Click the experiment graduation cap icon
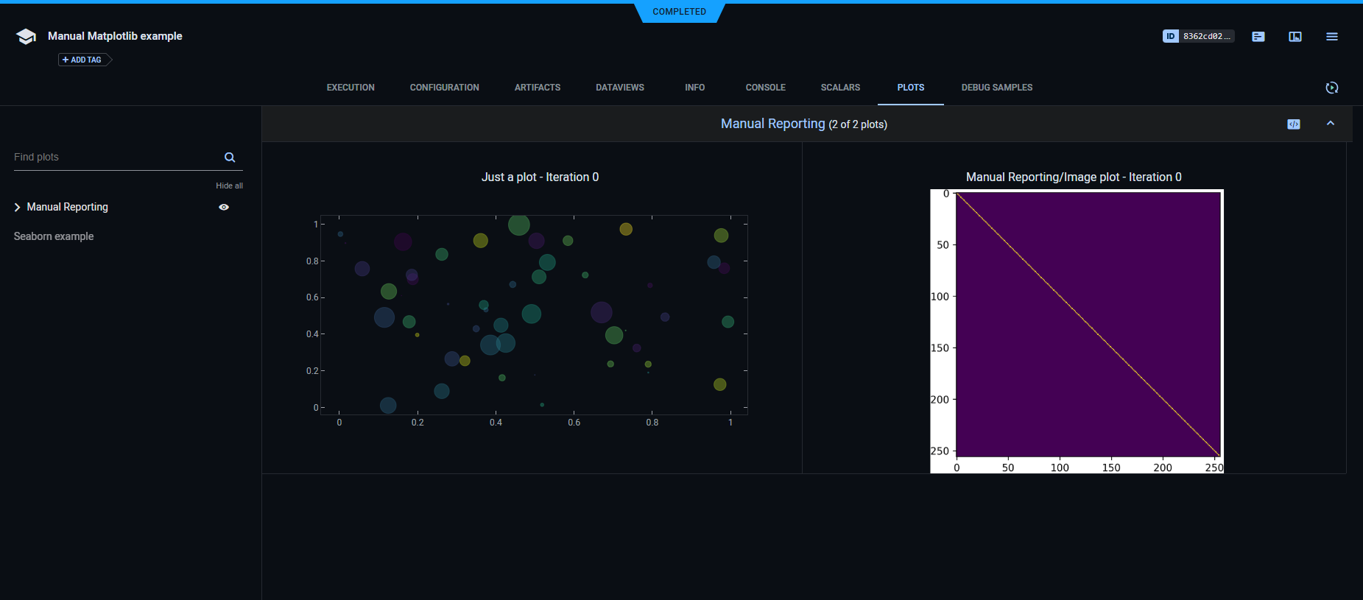This screenshot has height=600, width=1363. 26,37
